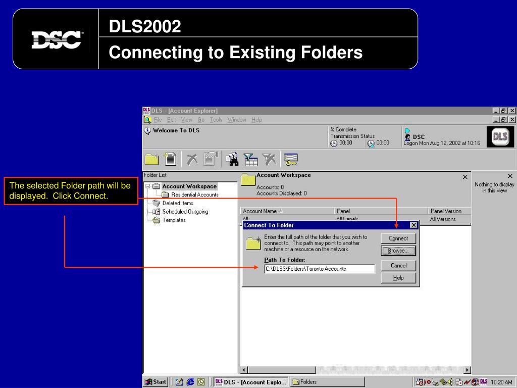The height and width of the screenshot is (388, 517).
Task: Click the third quick launch icon
Action: (x=201, y=382)
